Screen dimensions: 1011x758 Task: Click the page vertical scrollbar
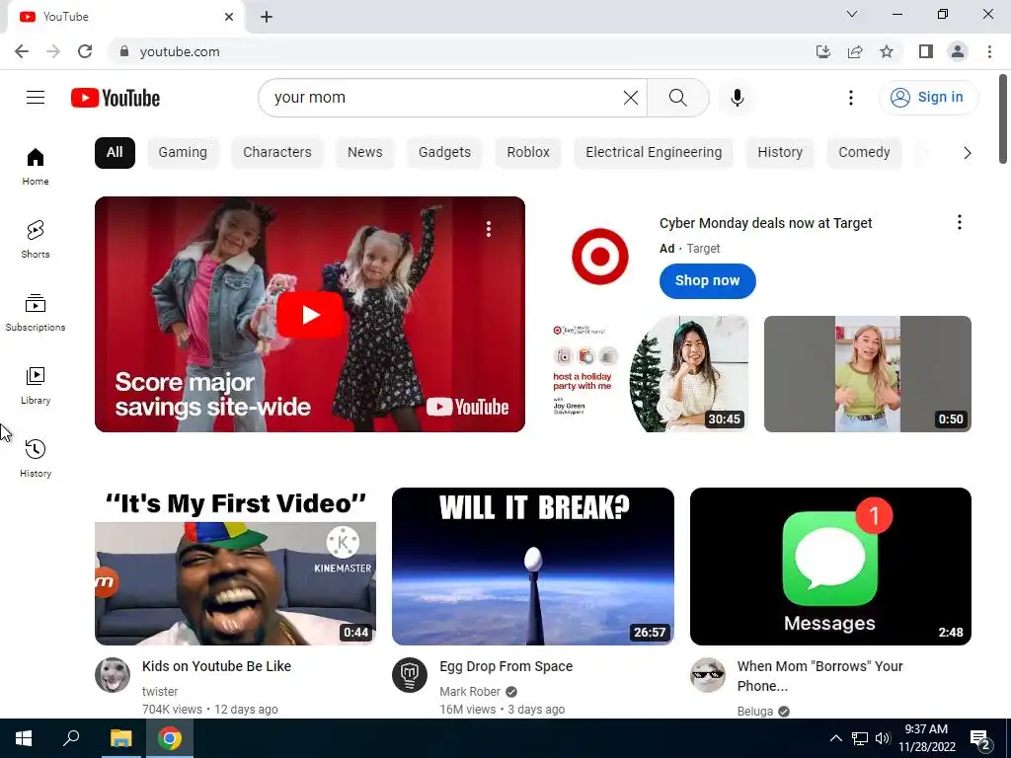1003,119
